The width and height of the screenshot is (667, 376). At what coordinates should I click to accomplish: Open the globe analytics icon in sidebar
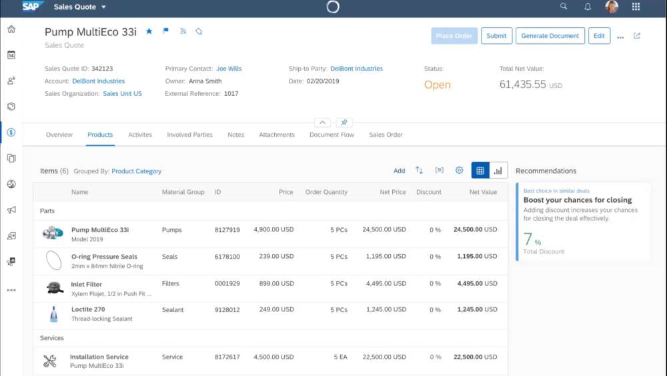click(11, 184)
